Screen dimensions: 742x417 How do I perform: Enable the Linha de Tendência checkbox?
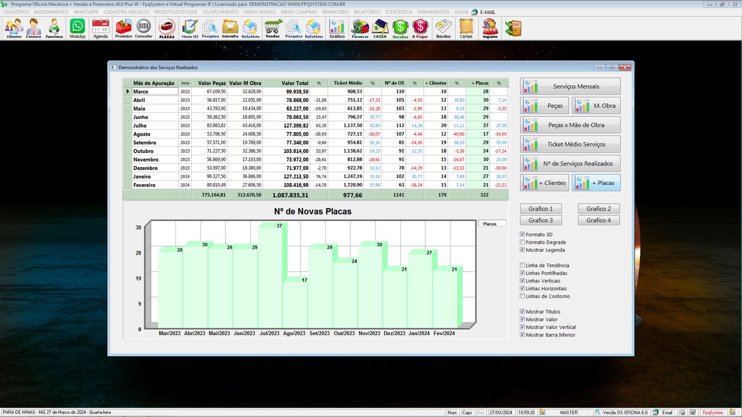coord(523,266)
